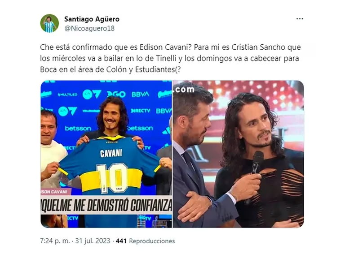Click the top BBVA logo in the left photo

140,95
